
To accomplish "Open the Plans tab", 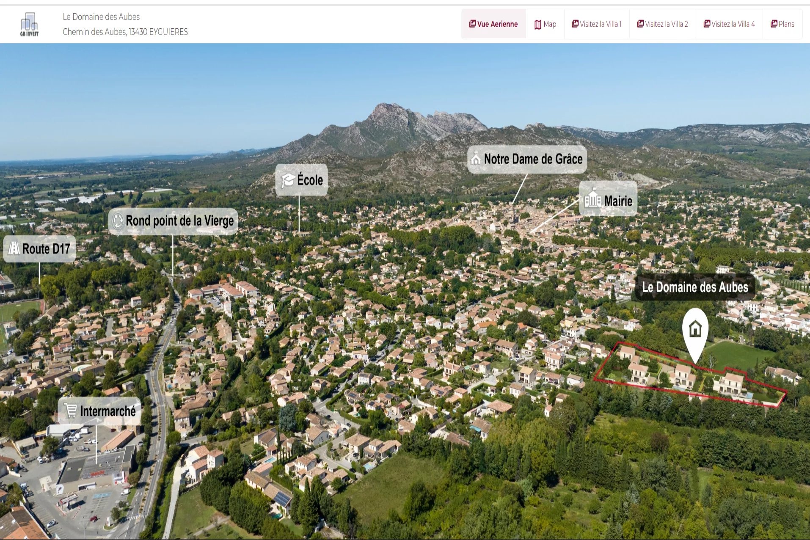I will click(782, 24).
